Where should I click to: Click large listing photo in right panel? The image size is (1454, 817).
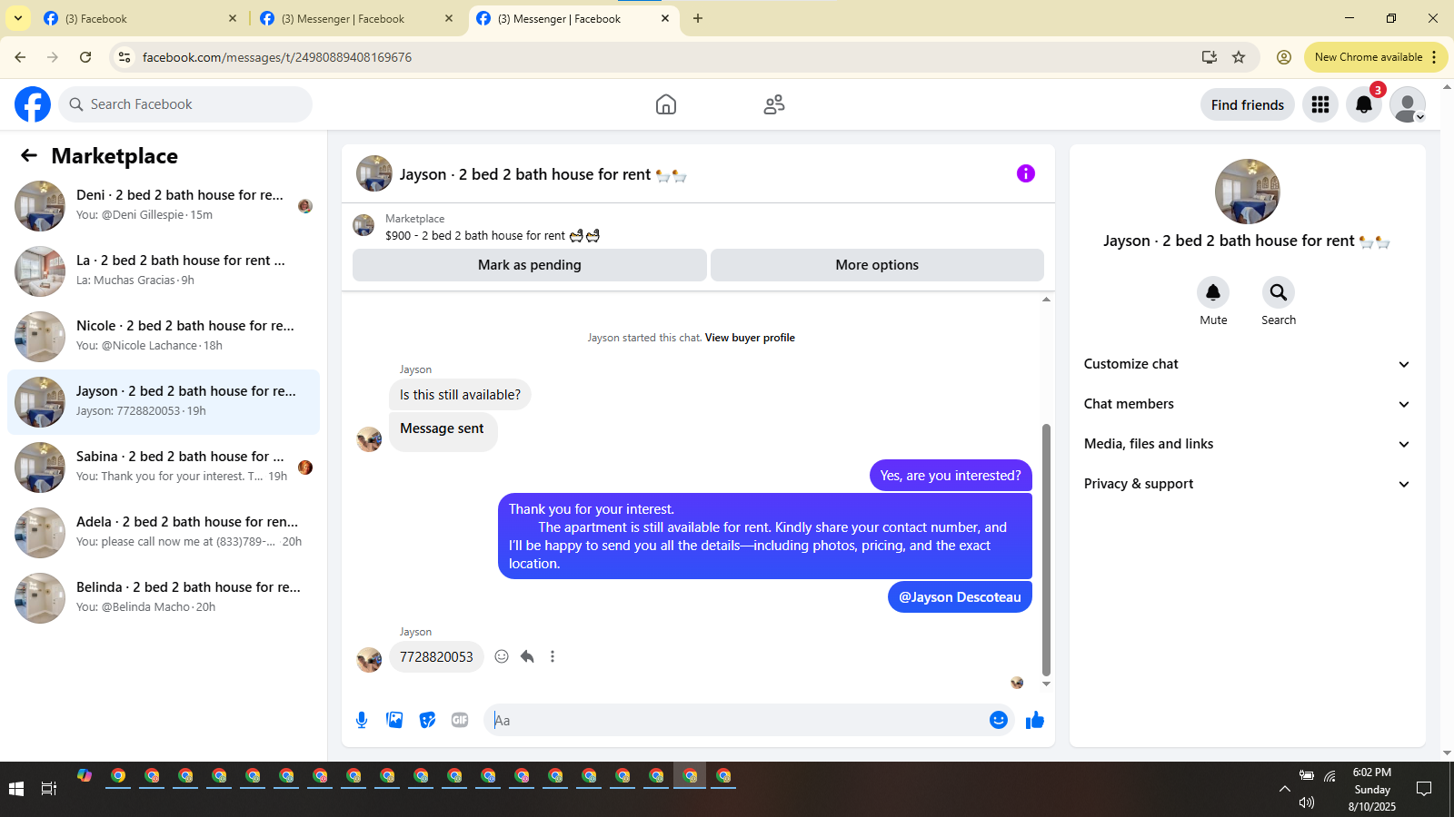point(1248,192)
